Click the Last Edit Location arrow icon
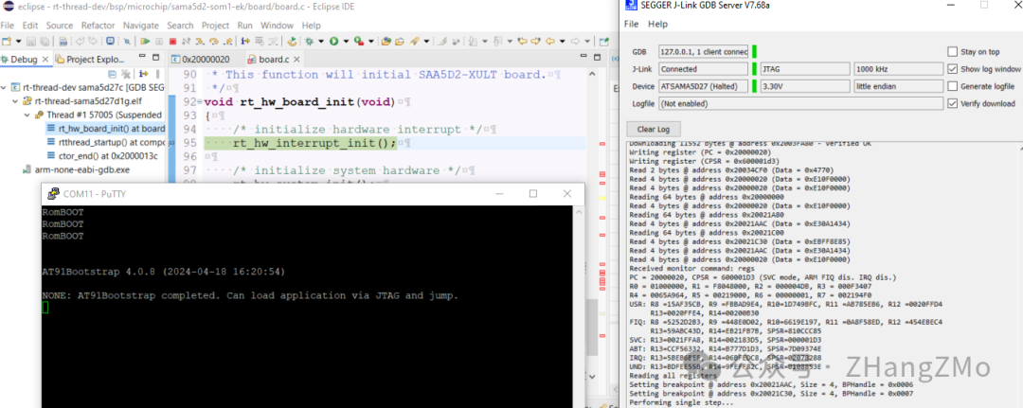This screenshot has height=408, width=1023. point(523,41)
